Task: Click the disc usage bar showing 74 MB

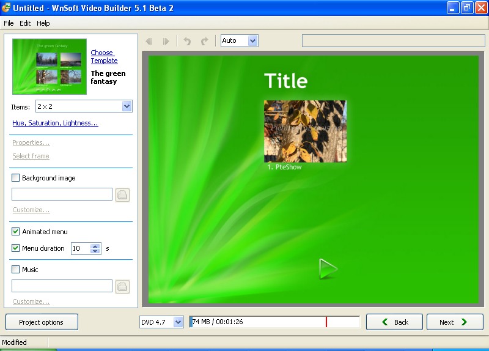Action: coord(274,322)
